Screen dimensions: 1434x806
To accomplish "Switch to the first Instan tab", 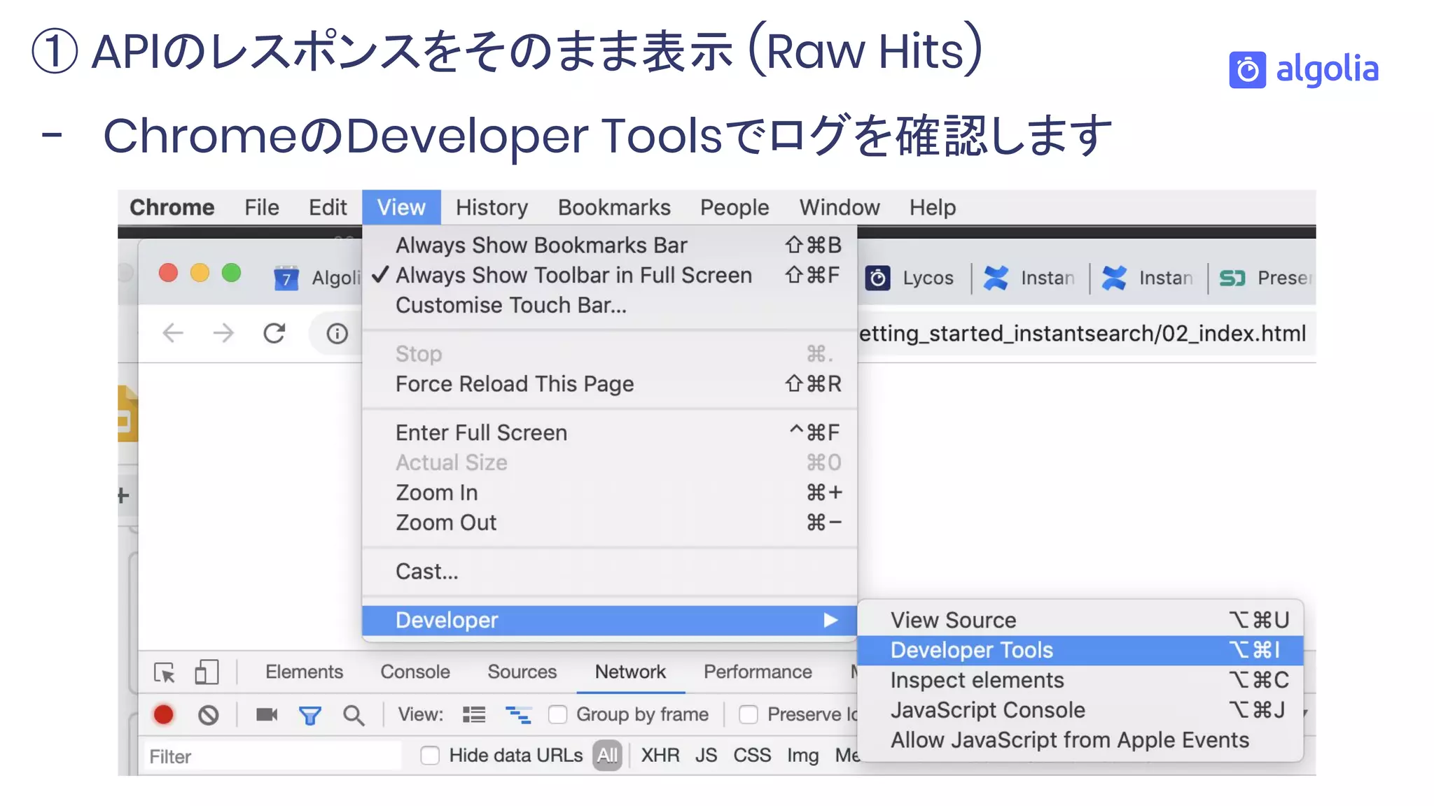I will pyautogui.click(x=1029, y=278).
